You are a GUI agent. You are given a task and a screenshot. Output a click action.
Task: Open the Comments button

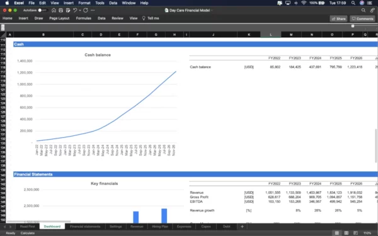tap(363, 19)
